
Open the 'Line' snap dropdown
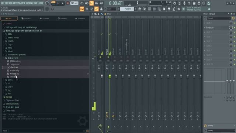click(x=111, y=9)
